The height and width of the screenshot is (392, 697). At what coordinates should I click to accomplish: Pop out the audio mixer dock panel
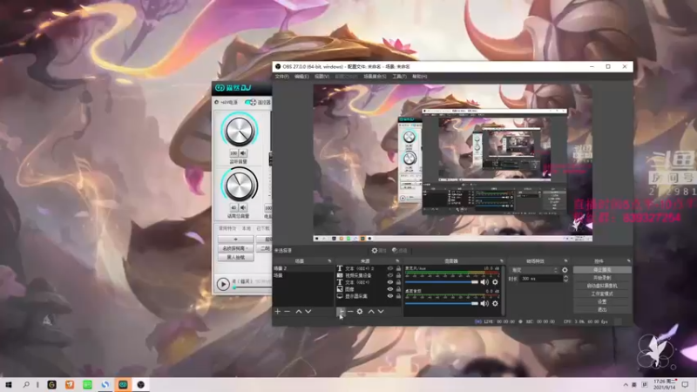[502, 260]
